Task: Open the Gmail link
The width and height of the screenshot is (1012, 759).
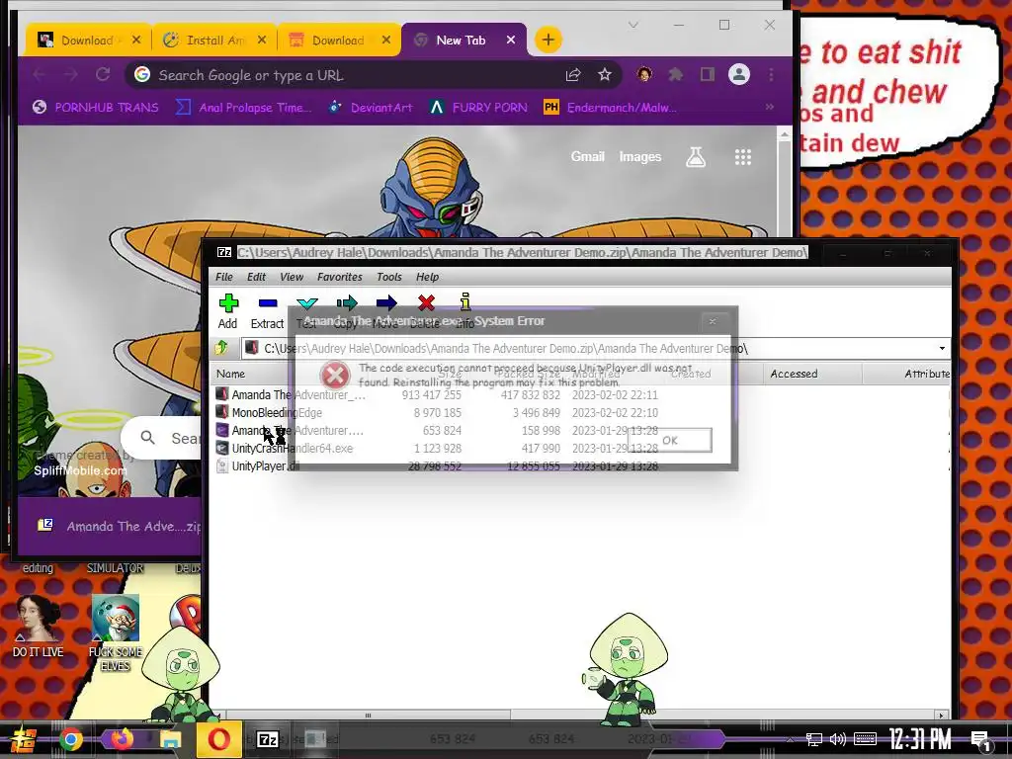Action: [587, 157]
